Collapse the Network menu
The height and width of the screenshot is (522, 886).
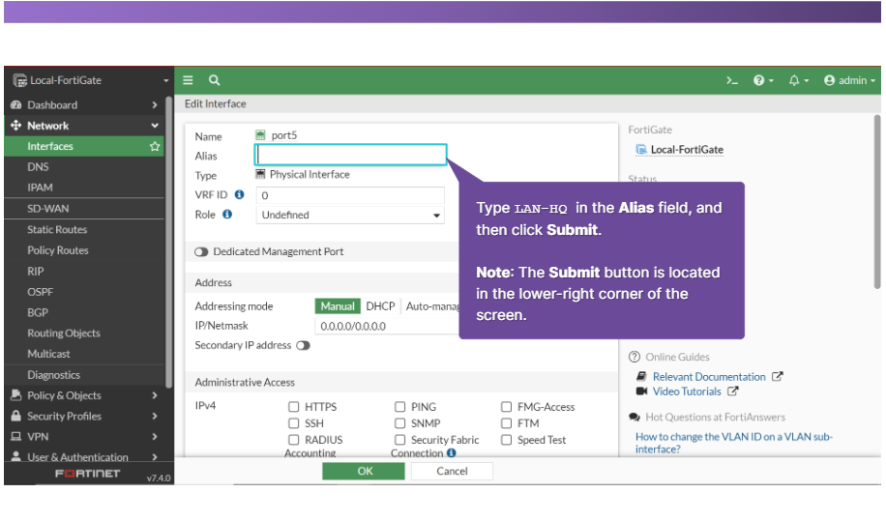coord(84,126)
